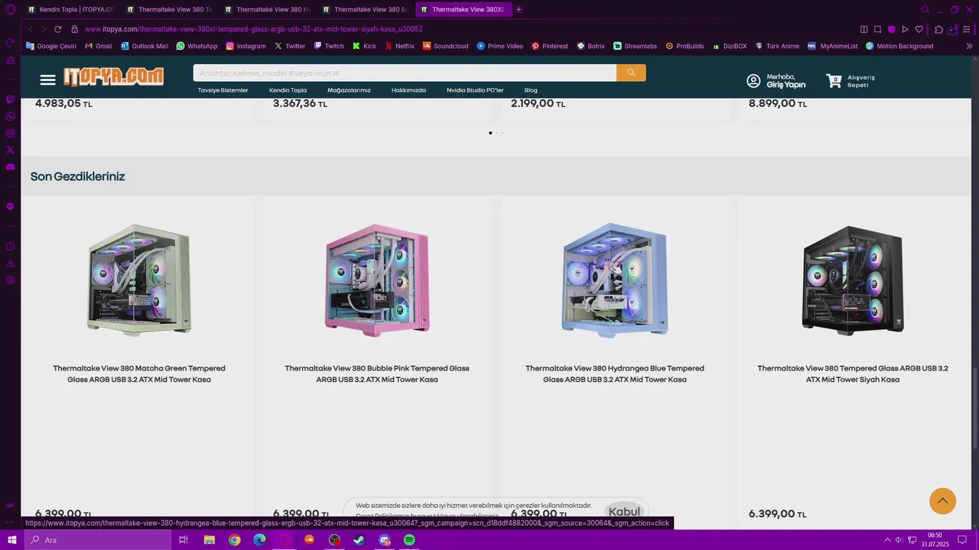The image size is (979, 550).
Task: Open the itopya hamburger menu
Action: click(47, 79)
